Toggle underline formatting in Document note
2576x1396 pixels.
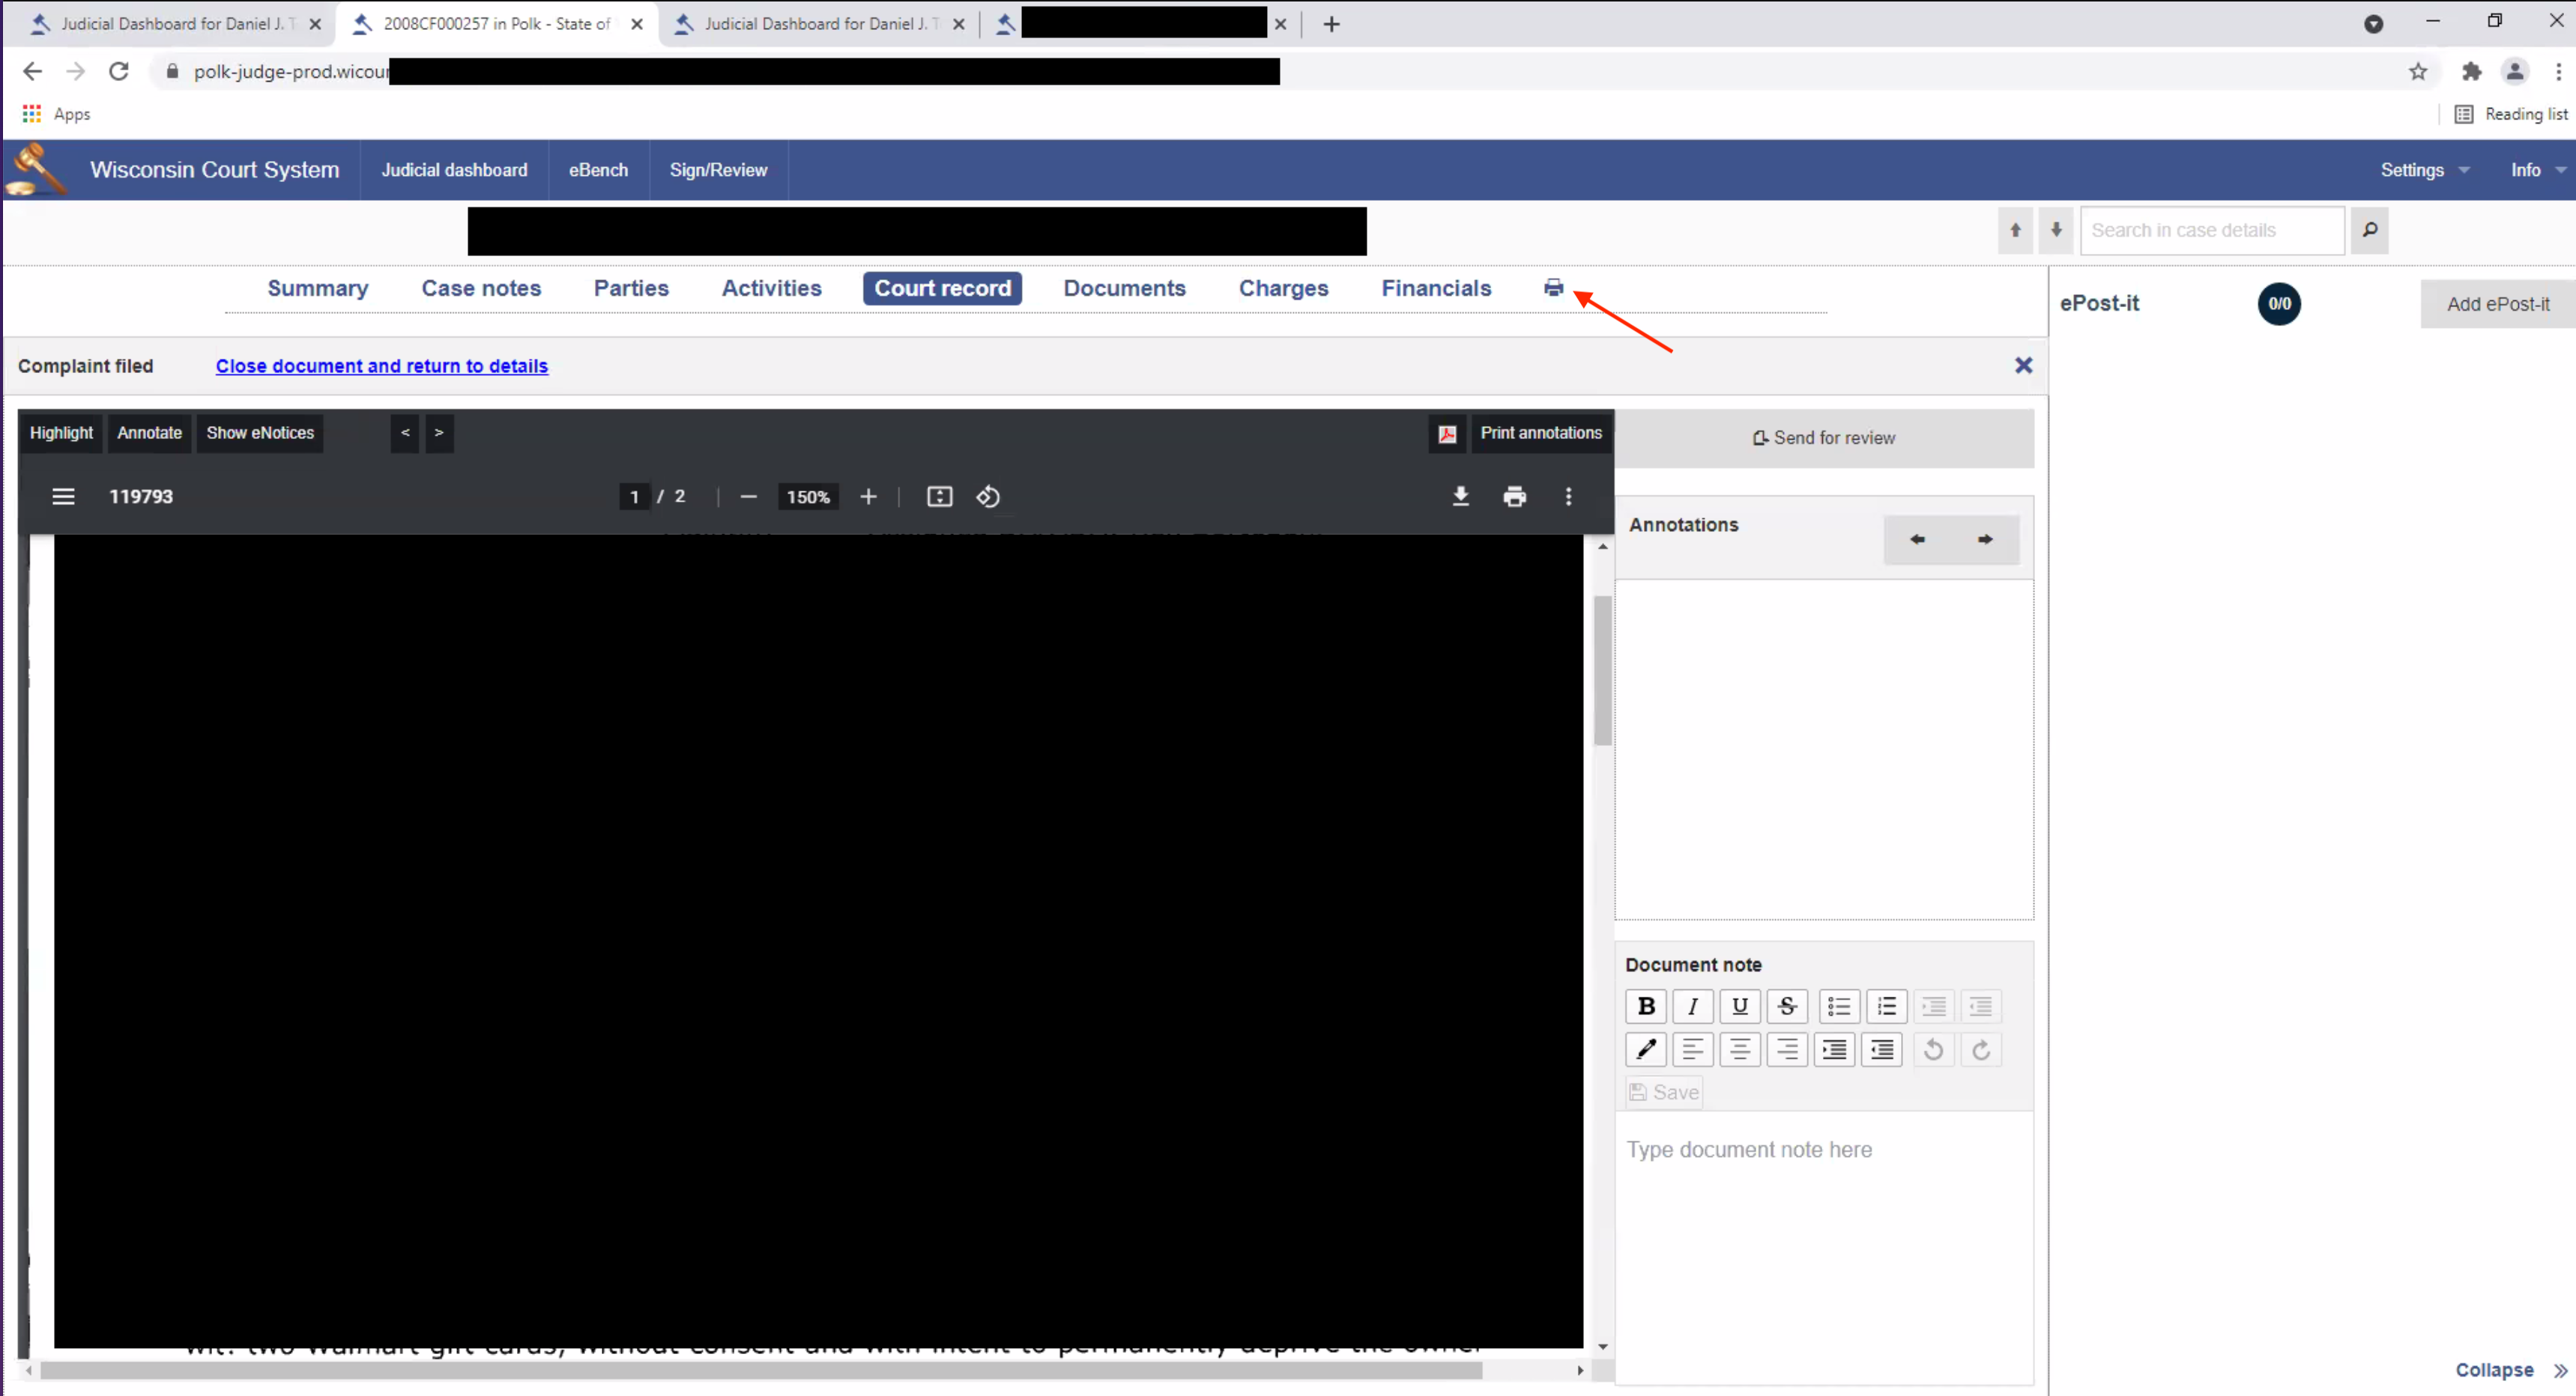pyautogui.click(x=1740, y=1007)
